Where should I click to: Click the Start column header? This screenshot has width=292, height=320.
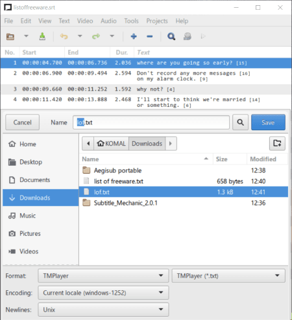tap(42, 52)
